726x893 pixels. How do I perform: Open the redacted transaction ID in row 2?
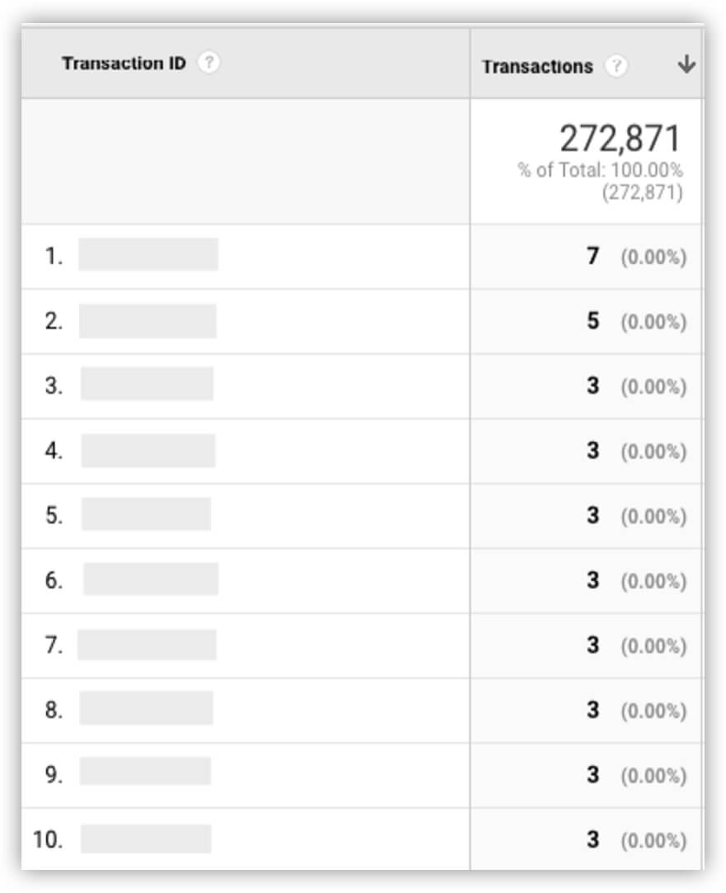click(148, 321)
